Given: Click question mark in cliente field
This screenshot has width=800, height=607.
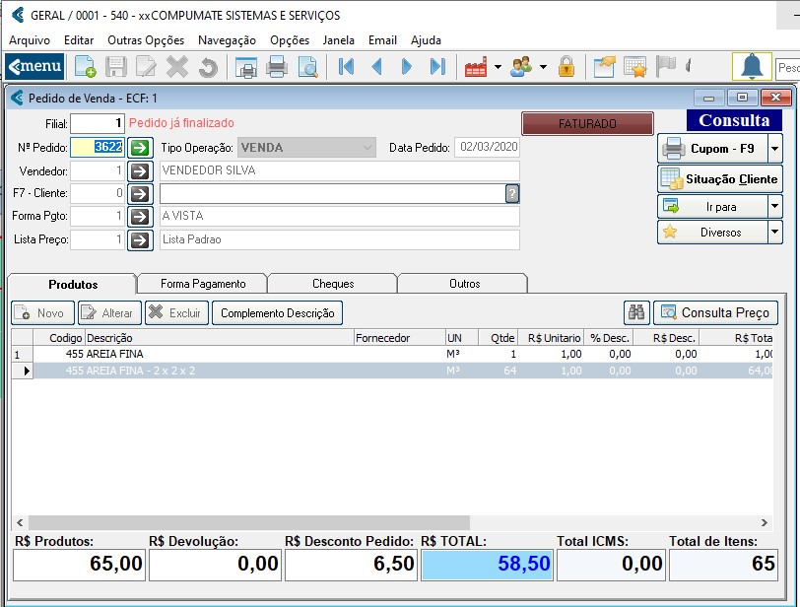Looking at the screenshot, I should coord(512,194).
